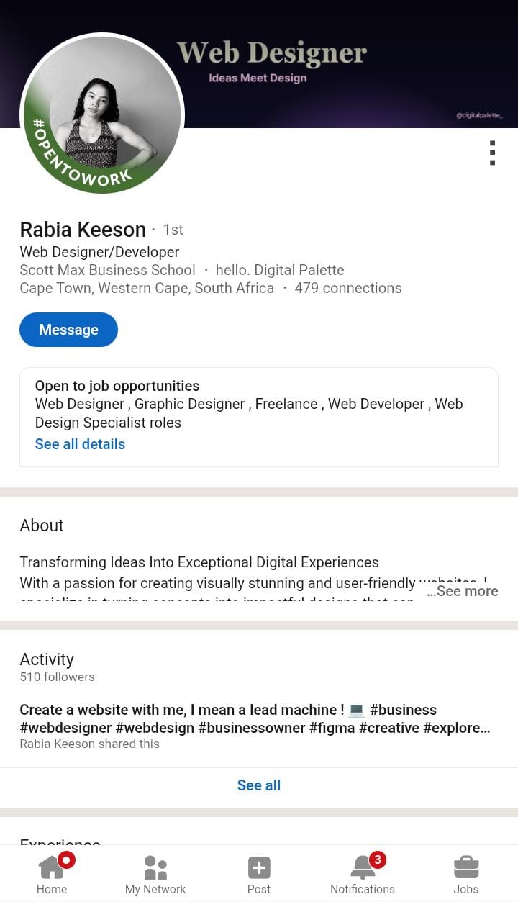Tap the Post plus icon
The height and width of the screenshot is (902, 518).
pyautogui.click(x=259, y=867)
